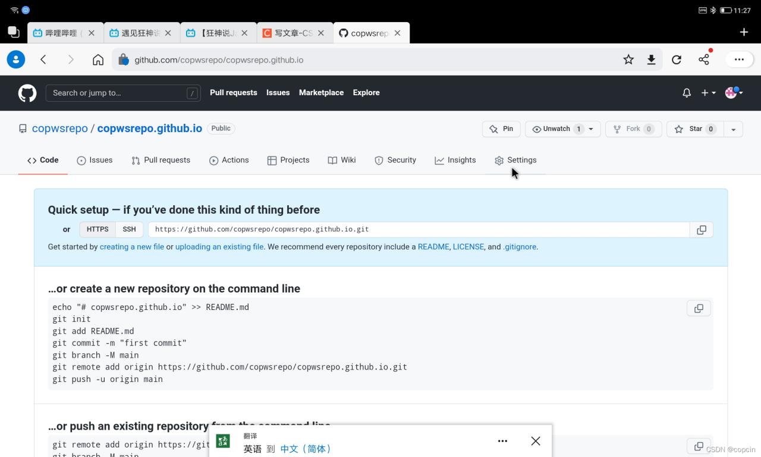
Task: Star the repository
Action: (695, 129)
